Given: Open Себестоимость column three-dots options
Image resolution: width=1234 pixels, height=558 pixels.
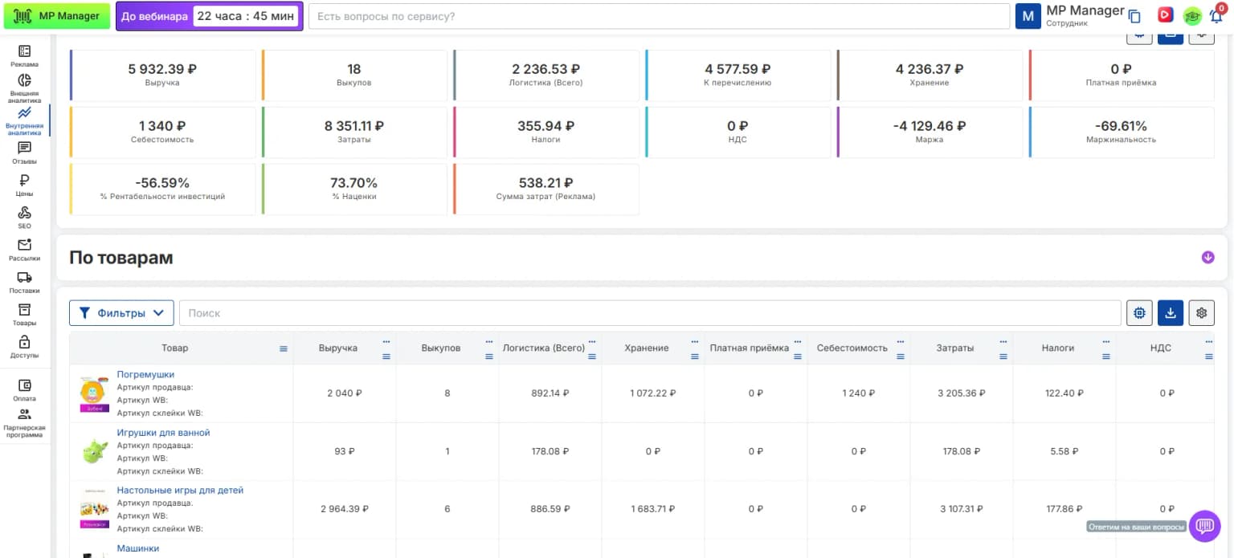Looking at the screenshot, I should (x=901, y=340).
